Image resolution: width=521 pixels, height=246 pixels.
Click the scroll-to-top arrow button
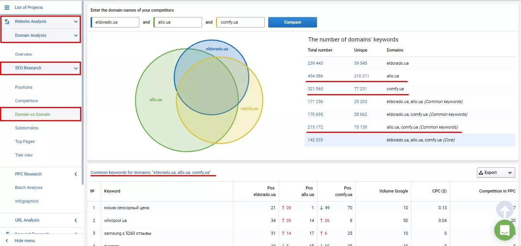(x=505, y=210)
